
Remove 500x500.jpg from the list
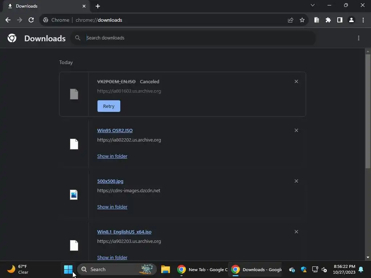coord(296,181)
